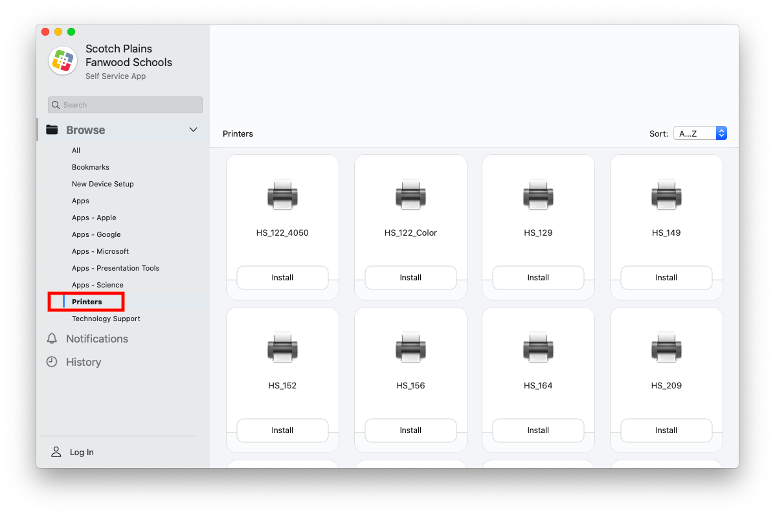Install the HS_164 printer
The width and height of the screenshot is (775, 516).
538,431
